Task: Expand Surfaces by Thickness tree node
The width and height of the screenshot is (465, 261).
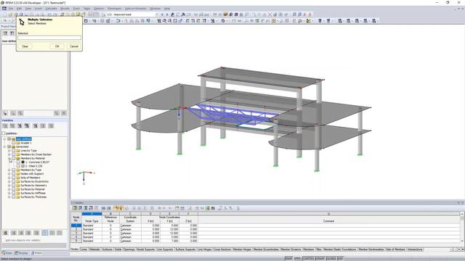Action: 9,197
